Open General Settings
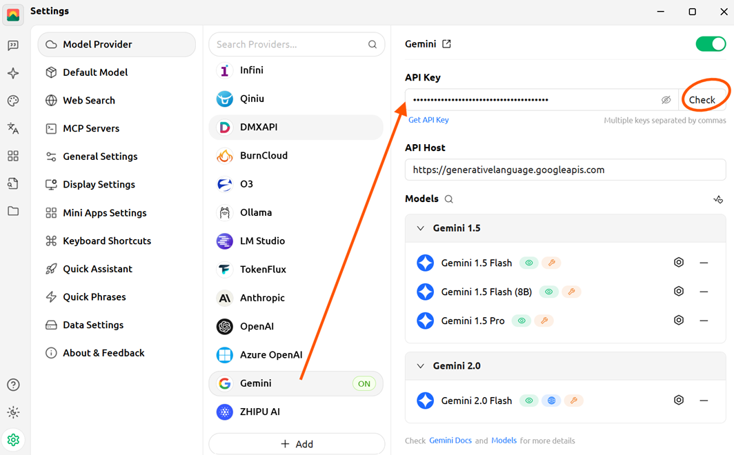This screenshot has width=734, height=455. coord(117,156)
